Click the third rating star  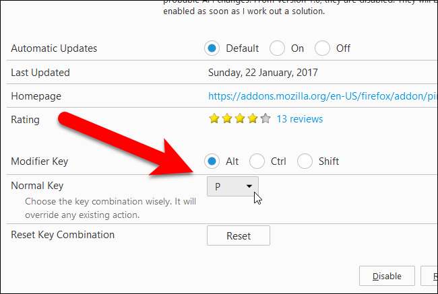240,118
